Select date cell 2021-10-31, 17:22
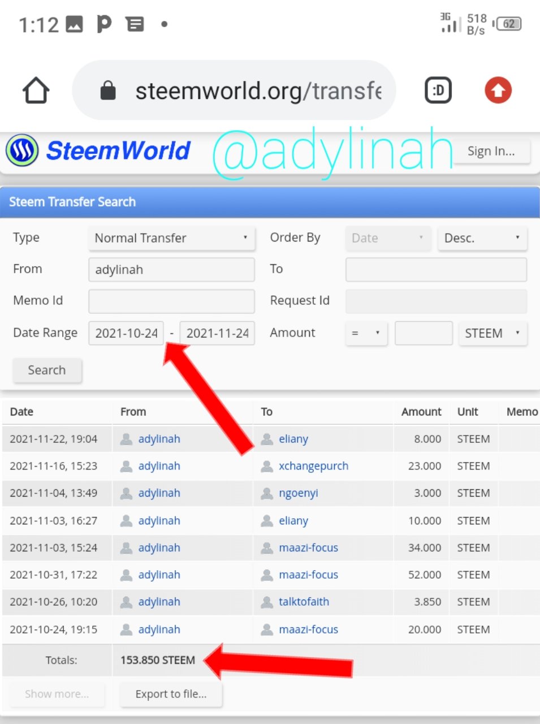The width and height of the screenshot is (540, 724). pos(54,575)
